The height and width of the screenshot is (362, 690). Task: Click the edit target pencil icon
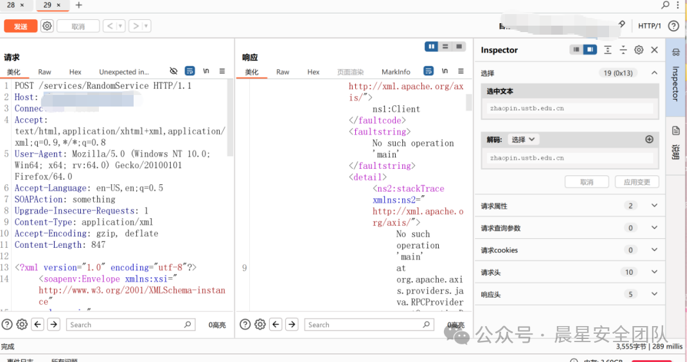click(x=622, y=24)
